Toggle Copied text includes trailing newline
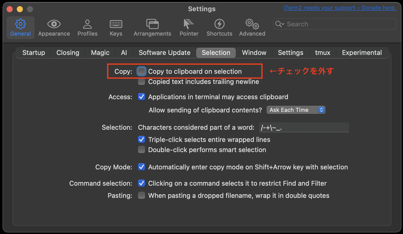 (x=142, y=82)
